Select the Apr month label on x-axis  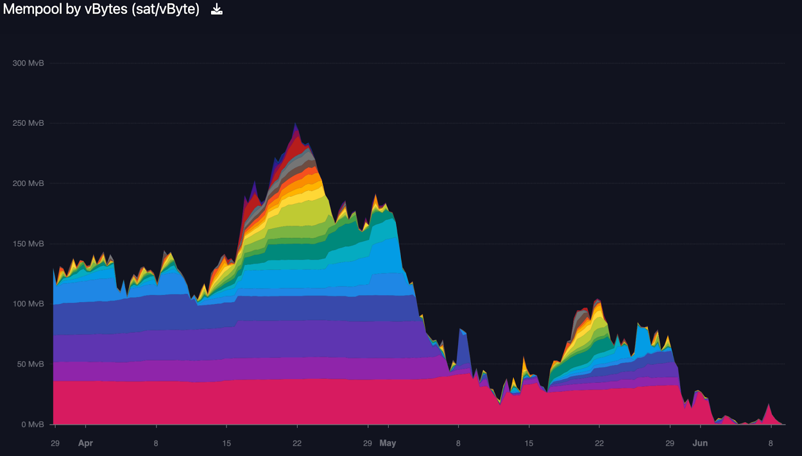(86, 443)
